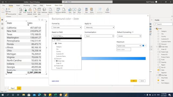Switch to the Data / Drill tab
This screenshot has width=173, height=97.
(58, 5)
